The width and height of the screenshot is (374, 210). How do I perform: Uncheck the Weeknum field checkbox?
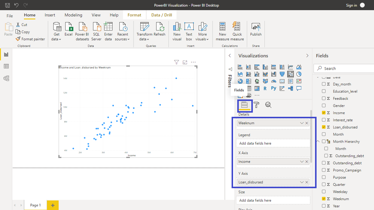click(x=324, y=199)
